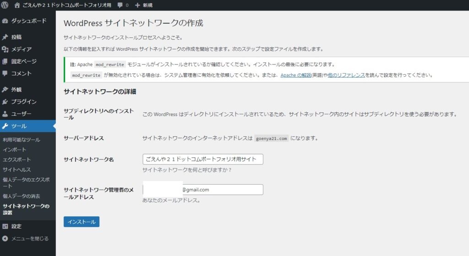Go to 利用可能なツール submenu
This screenshot has width=469, height=256.
point(21,139)
